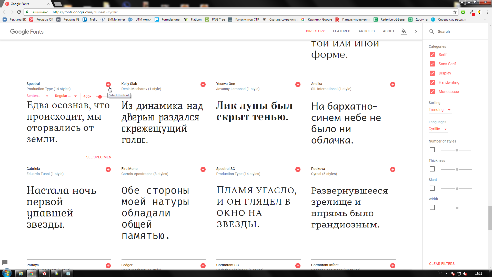
Task: Open the Spectral font name link
Action: (x=33, y=84)
